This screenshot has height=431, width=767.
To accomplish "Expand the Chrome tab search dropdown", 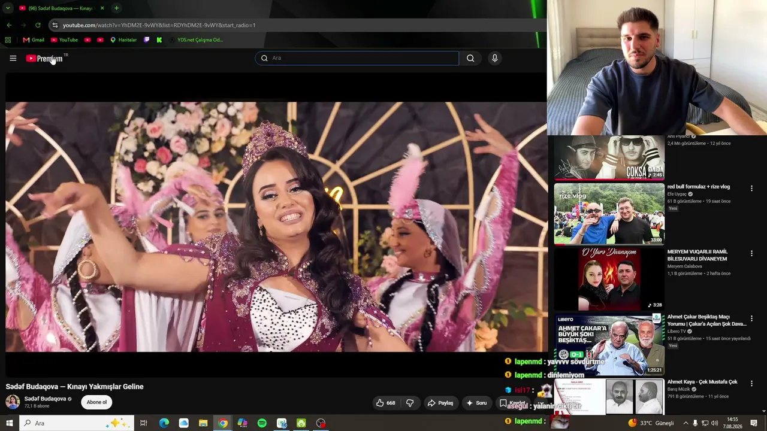I will (8, 8).
